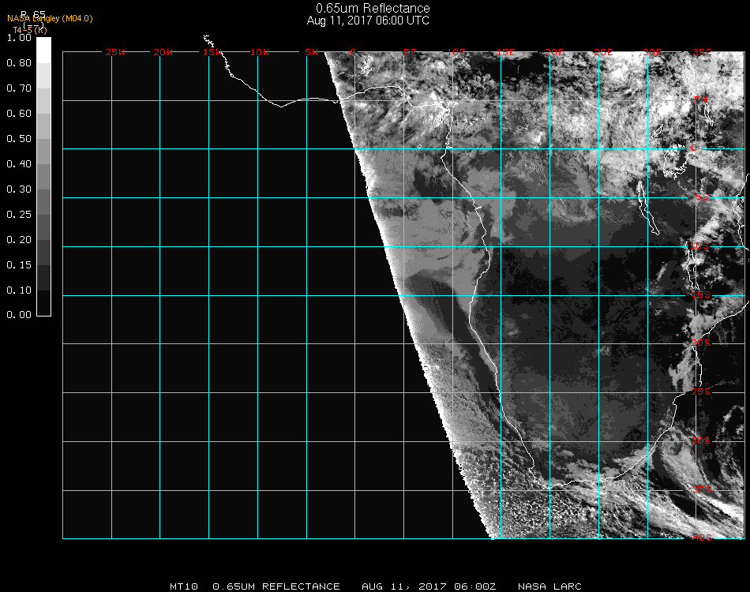Image resolution: width=750 pixels, height=592 pixels.
Task: Click the 'T4-5 (K)' label above color bar
Action: click(30, 30)
